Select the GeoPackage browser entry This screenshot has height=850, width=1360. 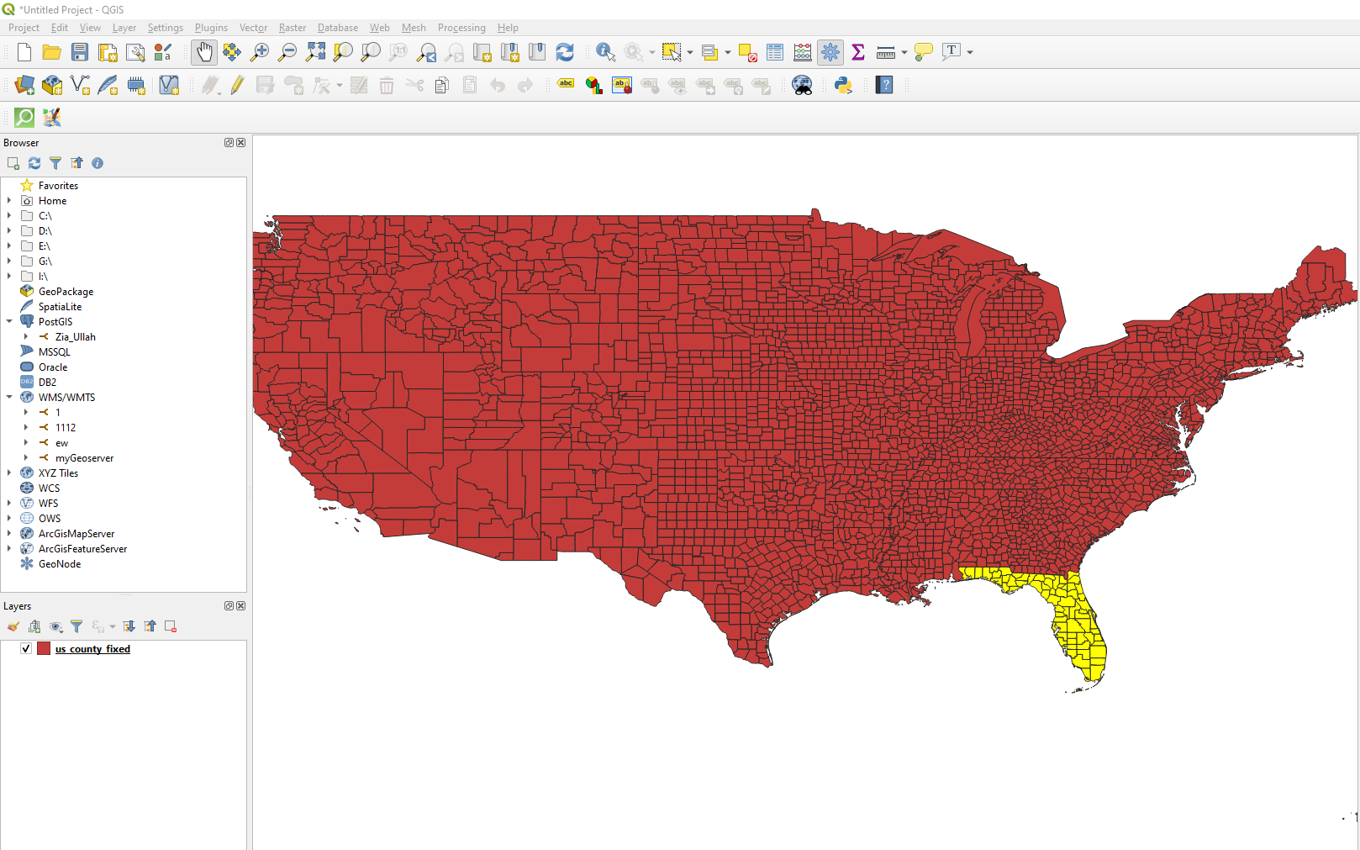point(66,292)
